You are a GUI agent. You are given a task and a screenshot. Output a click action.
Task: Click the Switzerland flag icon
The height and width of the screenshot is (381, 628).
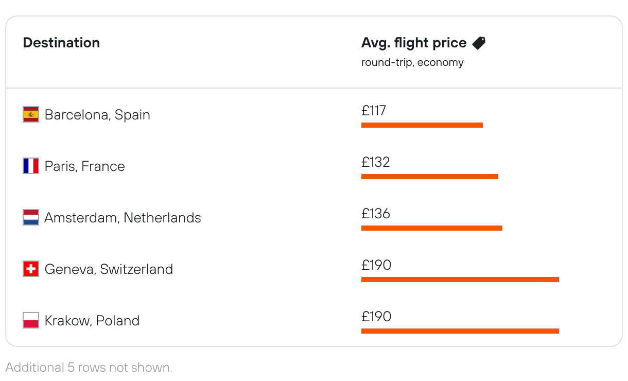coord(31,269)
